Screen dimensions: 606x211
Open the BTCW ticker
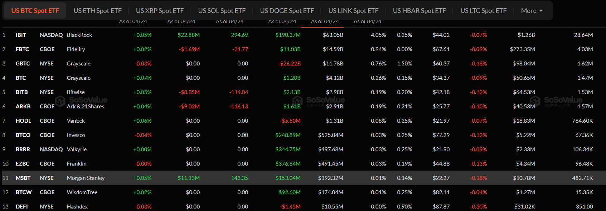click(24, 192)
